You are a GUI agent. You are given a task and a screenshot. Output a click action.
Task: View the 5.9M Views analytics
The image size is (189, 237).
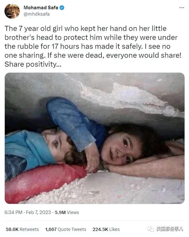click(67, 212)
